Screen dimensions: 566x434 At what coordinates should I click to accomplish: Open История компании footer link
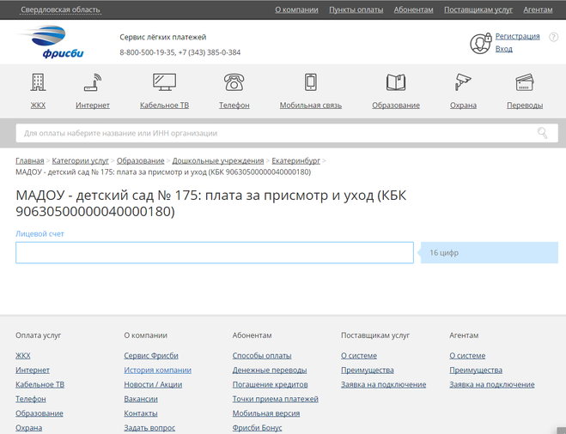coord(158,371)
